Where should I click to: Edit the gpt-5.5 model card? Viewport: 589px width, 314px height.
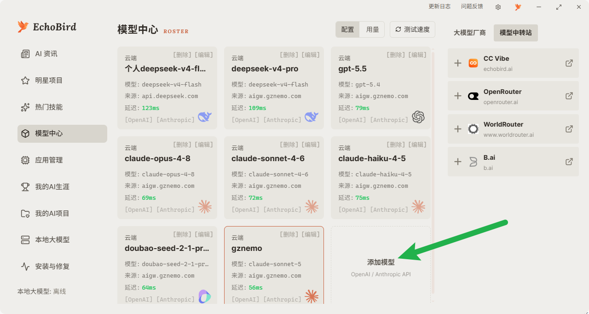click(418, 55)
